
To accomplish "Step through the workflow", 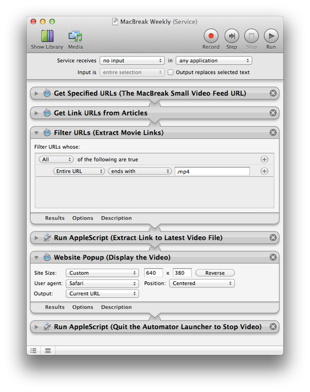I will point(232,39).
